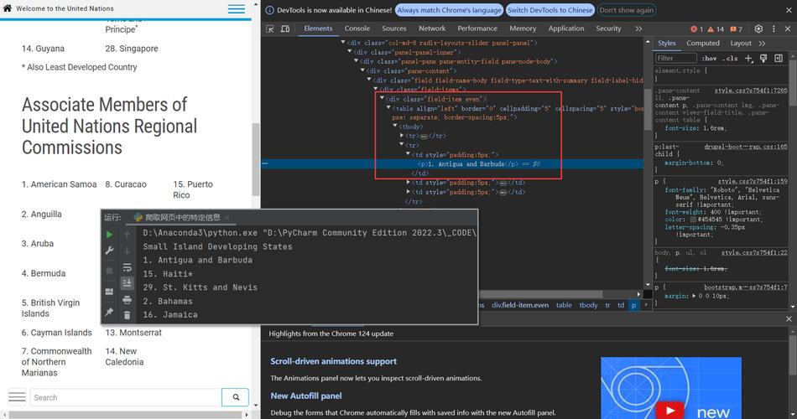The height and width of the screenshot is (419, 797).
Task: Click the Filter styles input field
Action: pos(674,59)
